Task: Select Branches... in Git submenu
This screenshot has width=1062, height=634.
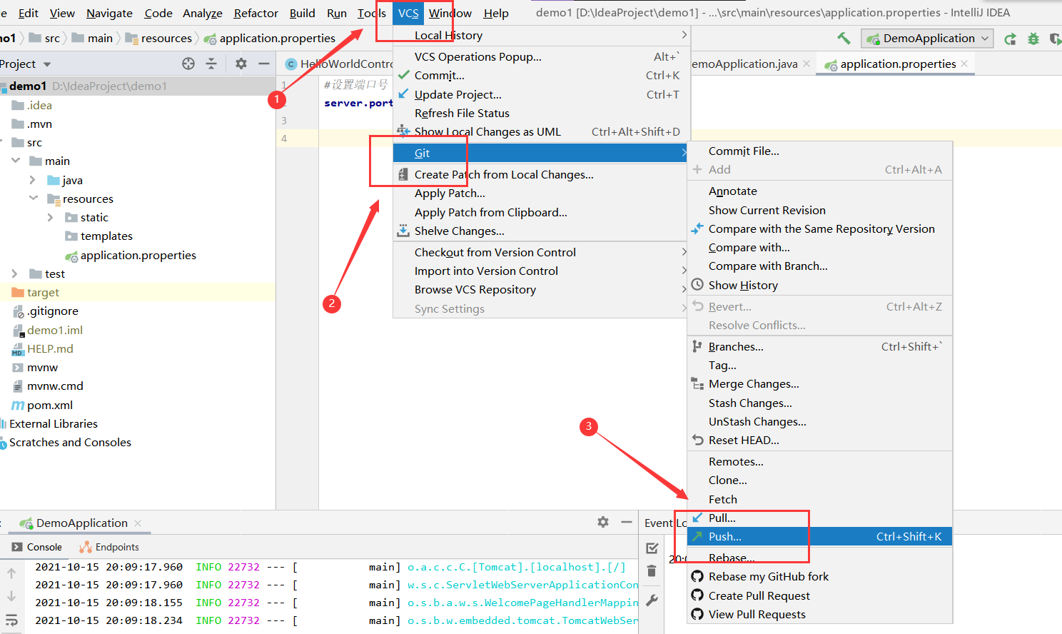Action: 819,346
